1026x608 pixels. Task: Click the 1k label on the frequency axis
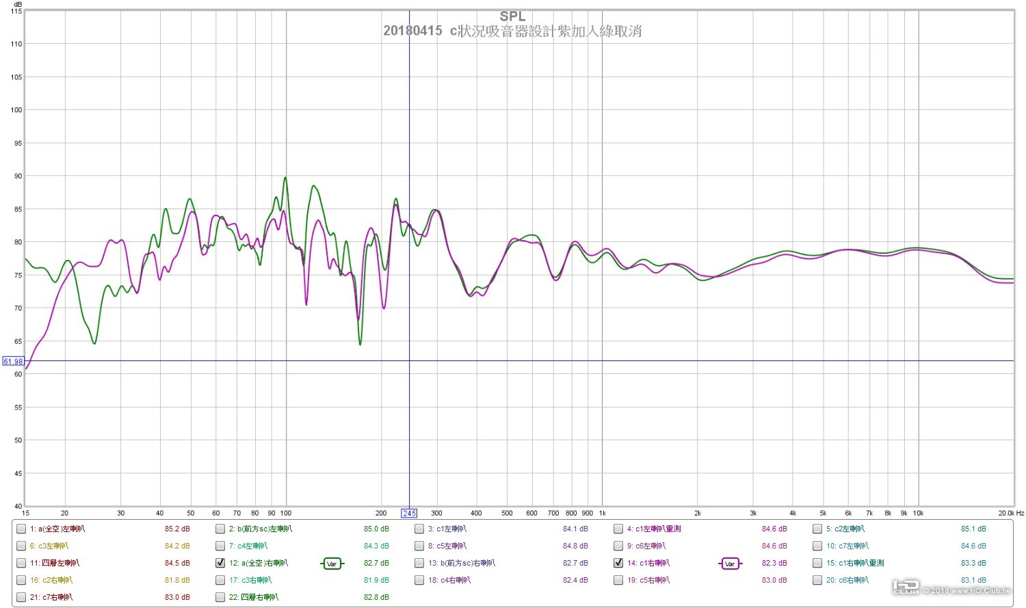603,513
